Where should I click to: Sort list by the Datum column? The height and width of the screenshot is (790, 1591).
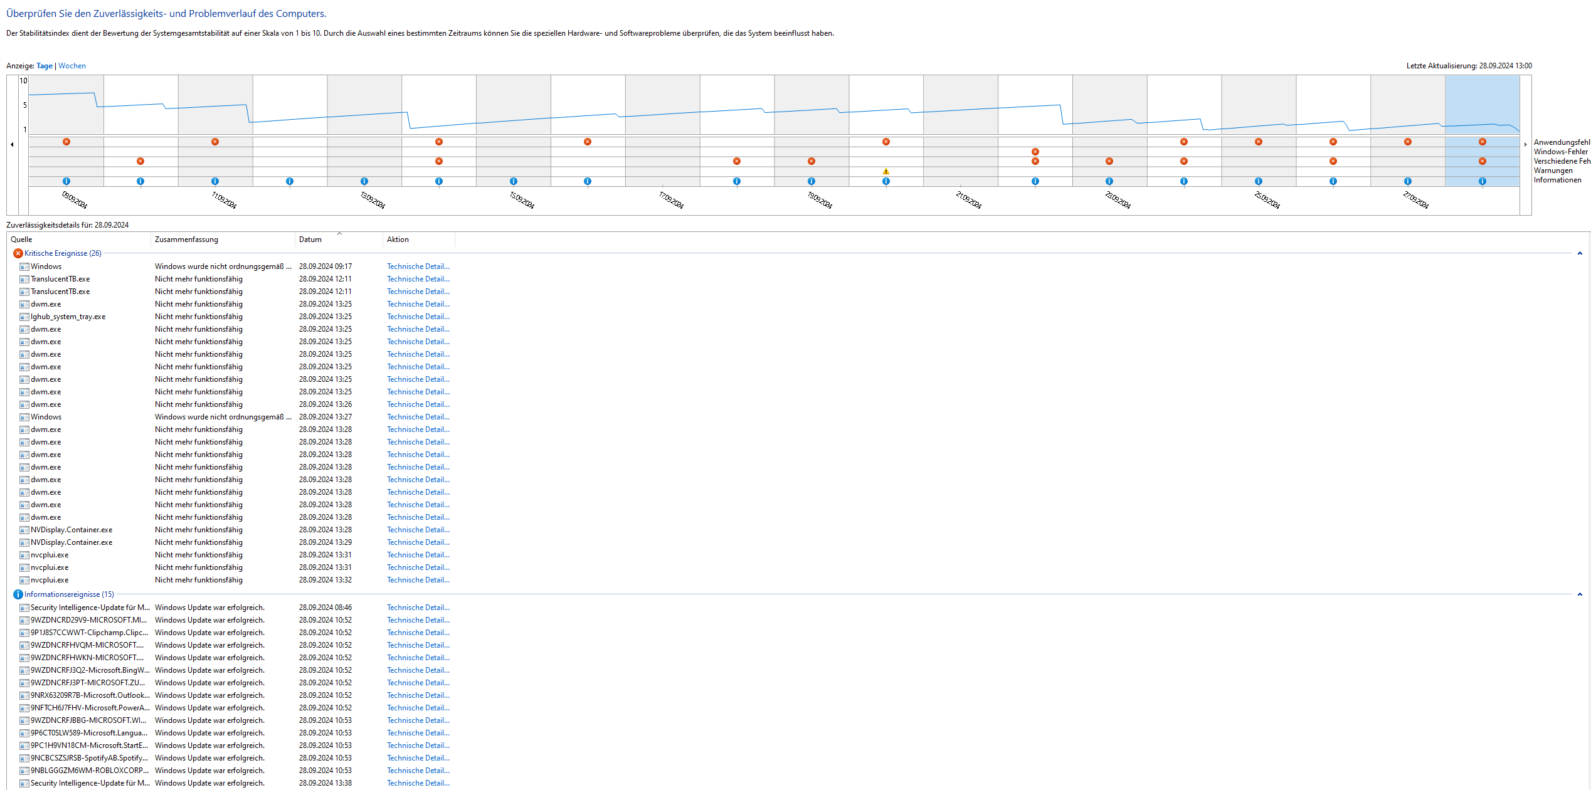coord(310,240)
